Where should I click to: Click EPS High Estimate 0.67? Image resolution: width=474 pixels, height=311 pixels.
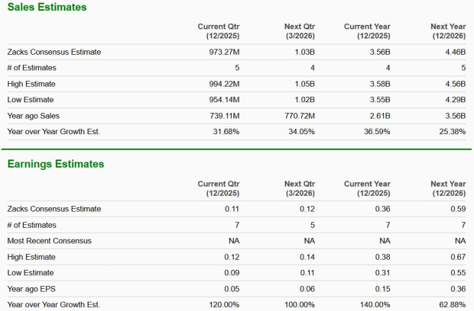click(458, 257)
